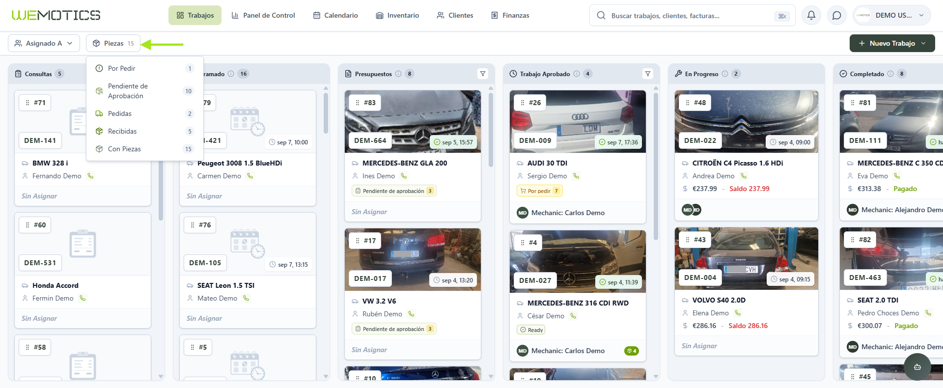
Task: Call Pedro Choces Demo via phone icon
Action: click(928, 313)
